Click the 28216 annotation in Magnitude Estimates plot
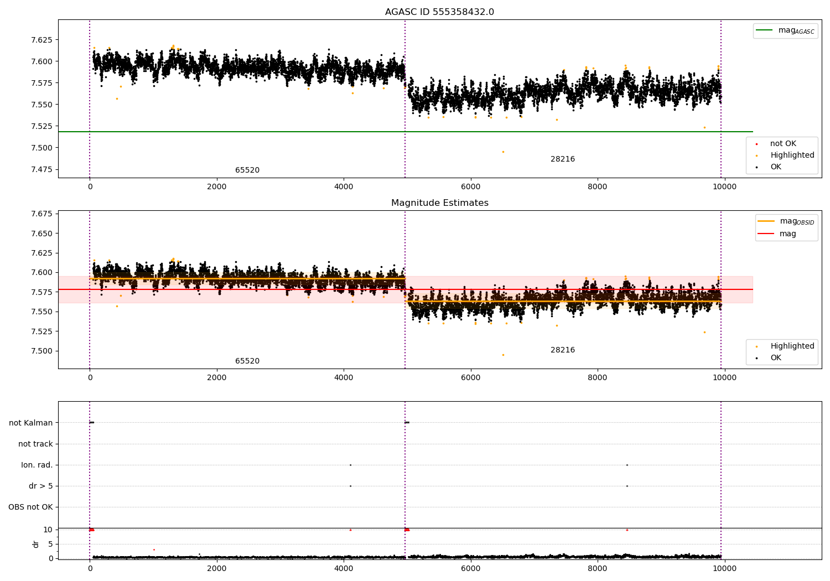830x581 pixels. [563, 350]
